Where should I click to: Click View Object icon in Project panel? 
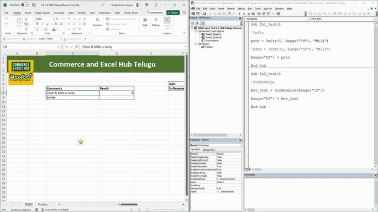197,23
